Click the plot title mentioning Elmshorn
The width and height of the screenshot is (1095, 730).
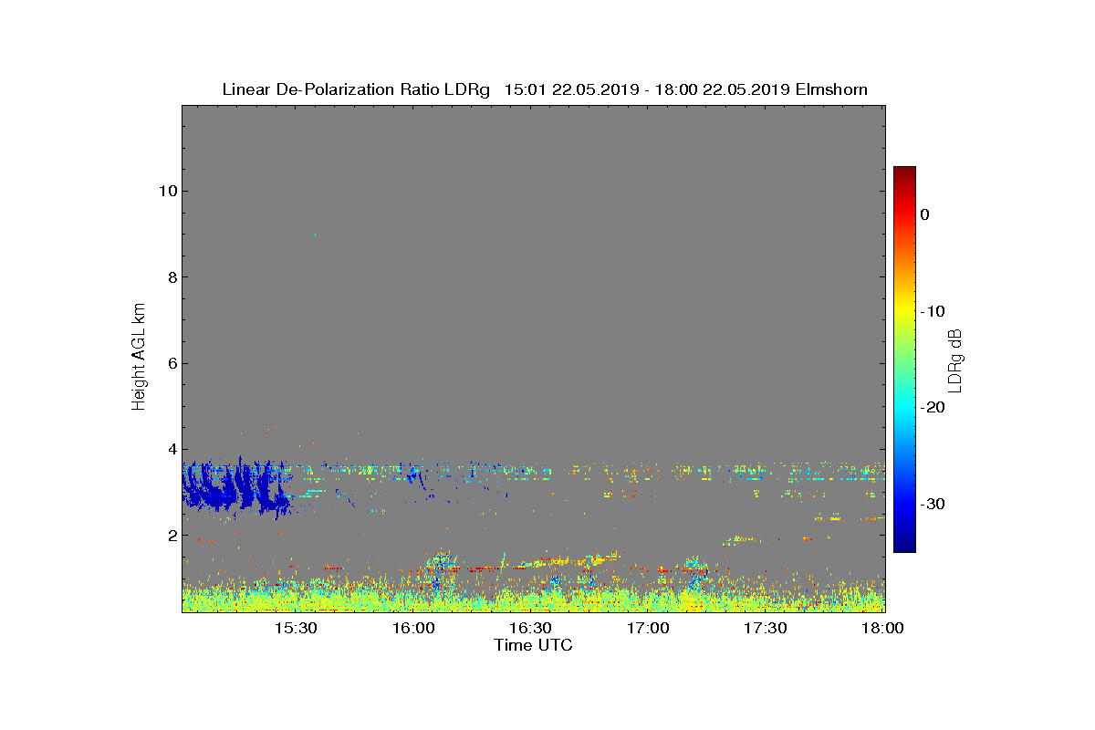tap(545, 89)
